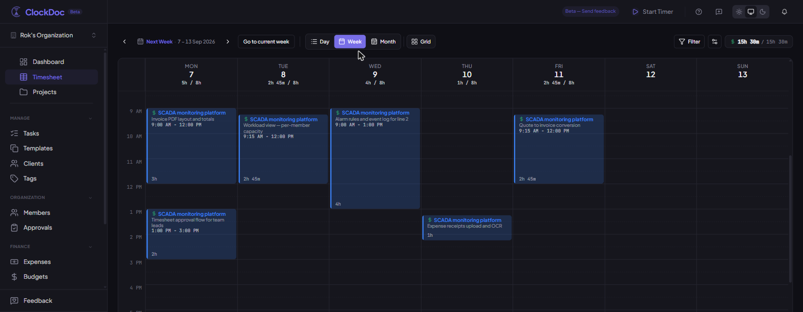803x312 pixels.
Task: Open the Approvals page
Action: coord(51,228)
